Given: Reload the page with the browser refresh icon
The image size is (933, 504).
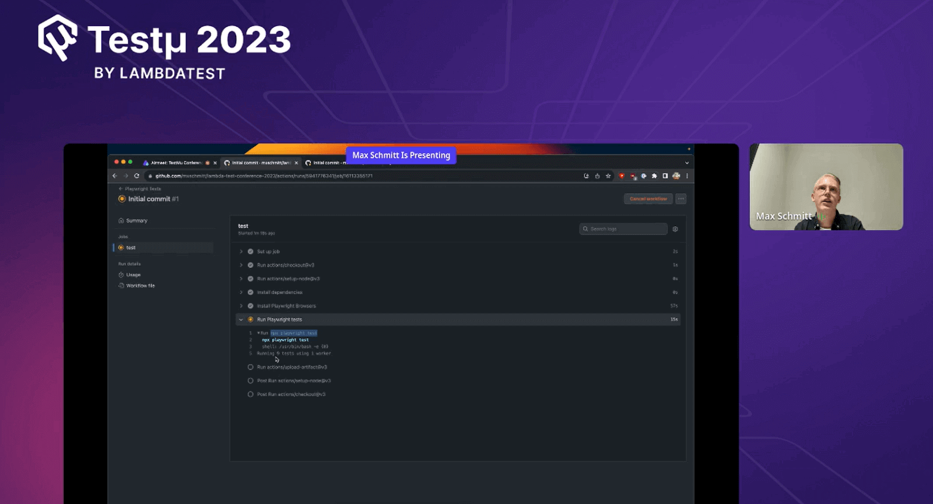Looking at the screenshot, I should tap(136, 176).
